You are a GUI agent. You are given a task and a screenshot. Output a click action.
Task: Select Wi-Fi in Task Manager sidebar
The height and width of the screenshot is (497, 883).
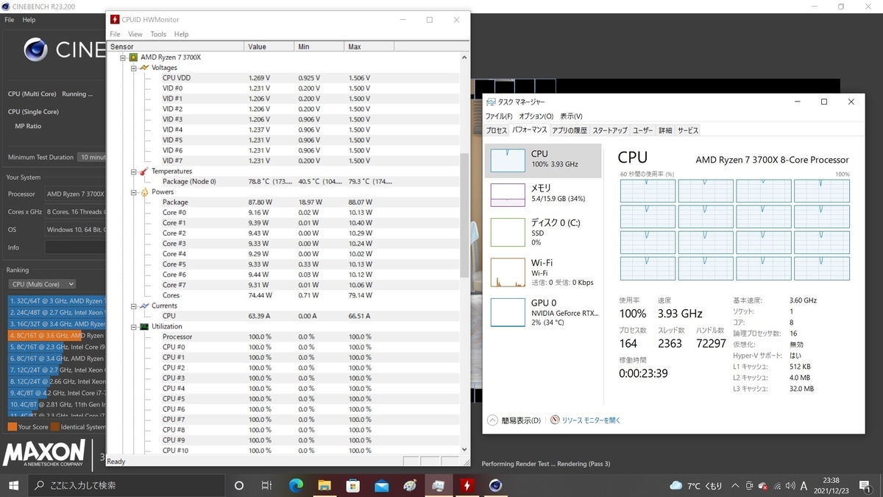(543, 272)
